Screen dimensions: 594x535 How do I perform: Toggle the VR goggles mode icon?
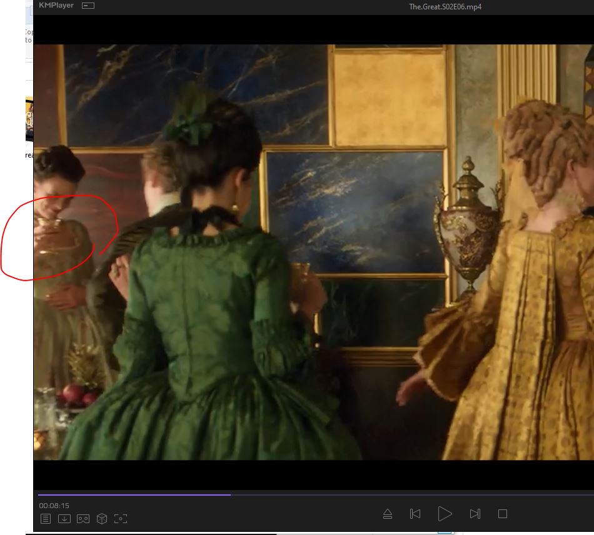(83, 519)
